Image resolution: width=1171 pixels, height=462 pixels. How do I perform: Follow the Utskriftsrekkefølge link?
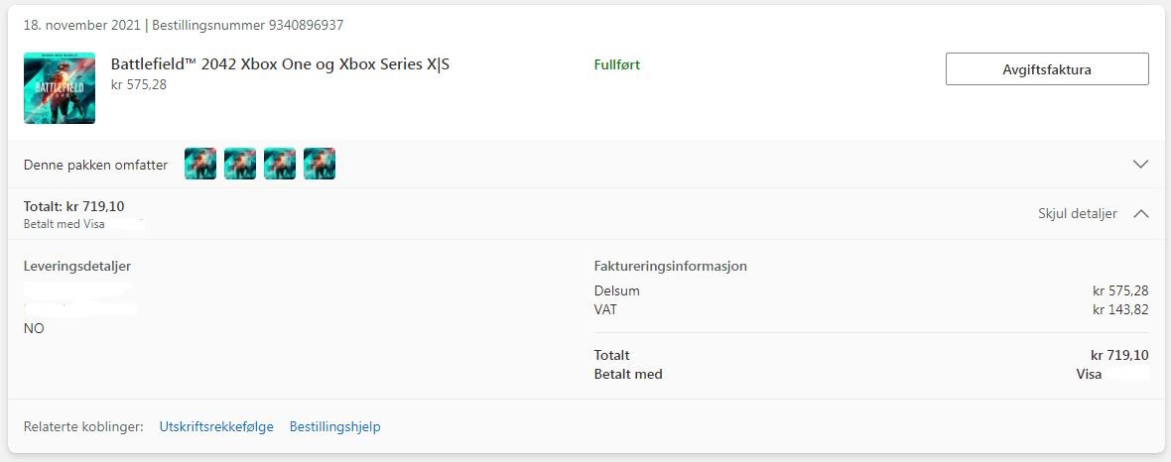216,427
